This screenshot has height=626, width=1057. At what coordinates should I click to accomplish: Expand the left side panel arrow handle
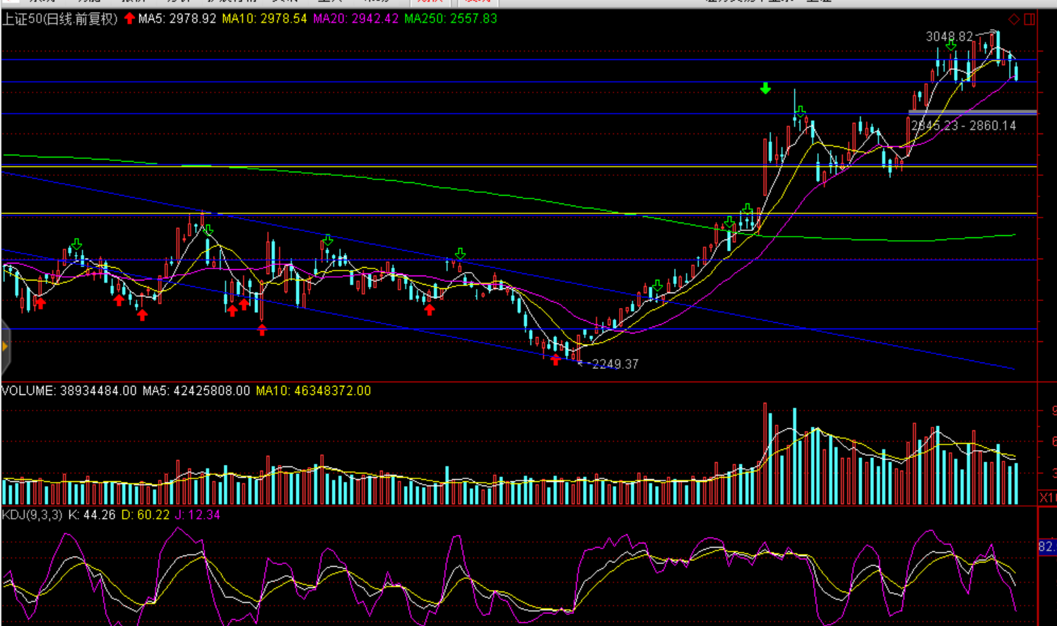click(x=5, y=346)
